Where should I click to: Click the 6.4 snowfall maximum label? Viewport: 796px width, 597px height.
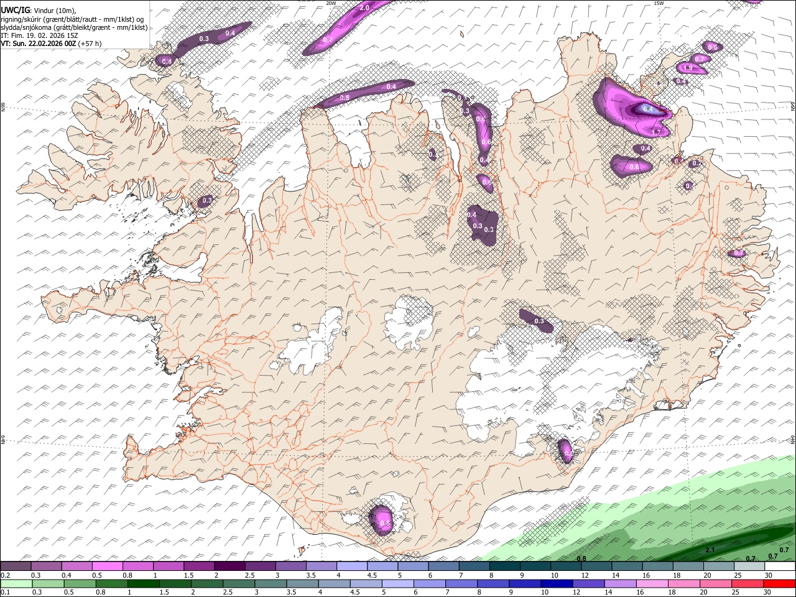(647, 109)
